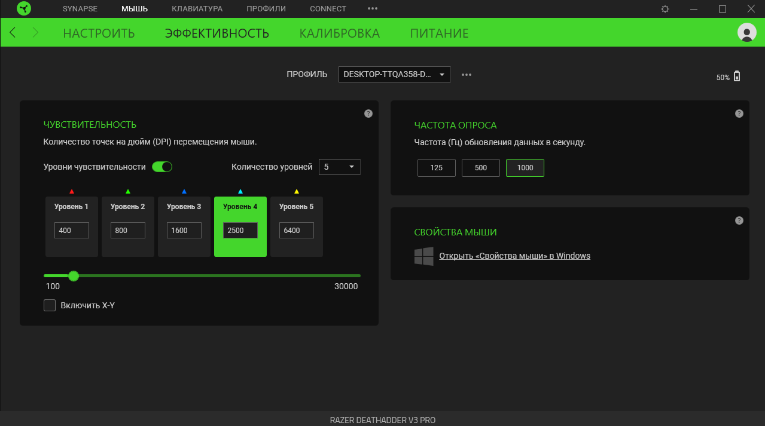
Task: Open the number of levels dropdown
Action: coord(339,167)
